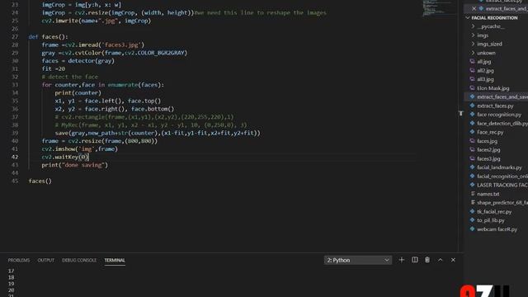Click the Python icon beside tk_facial_rec.py
Screen dimensions: 528x297
tap(472, 211)
